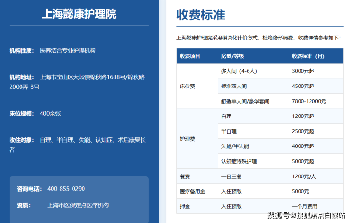The height and width of the screenshot is (223, 353).
Task: Select the 机构地址 label
Action: click(21, 78)
